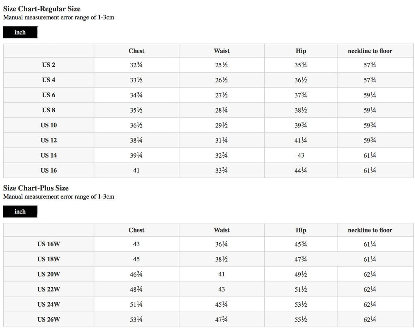This screenshot has height=331, width=415.
Task: Select the US 16 row label
Action: point(49,171)
